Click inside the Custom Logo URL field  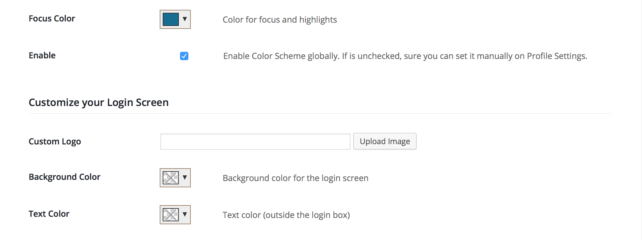[255, 141]
